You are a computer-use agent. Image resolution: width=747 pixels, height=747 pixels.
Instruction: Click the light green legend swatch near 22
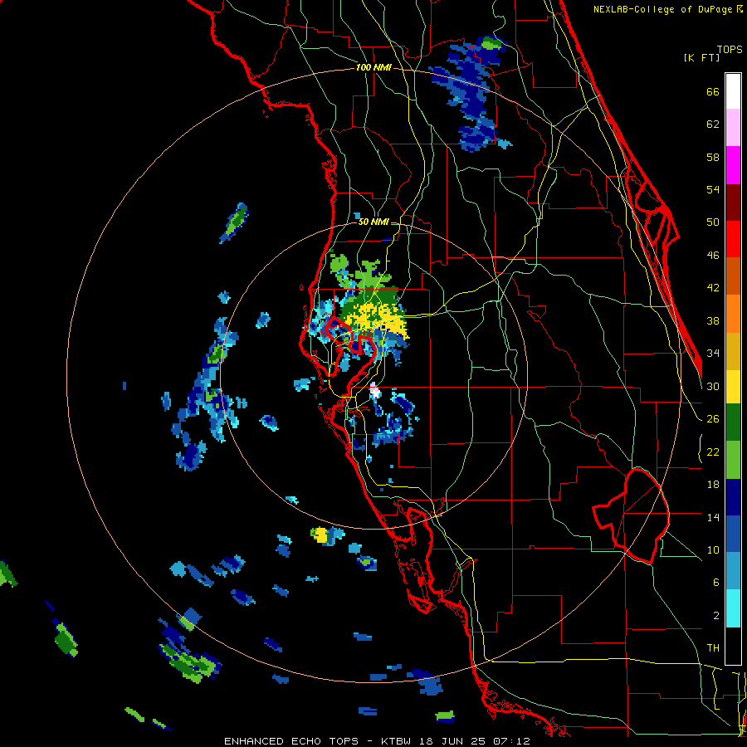[733, 460]
